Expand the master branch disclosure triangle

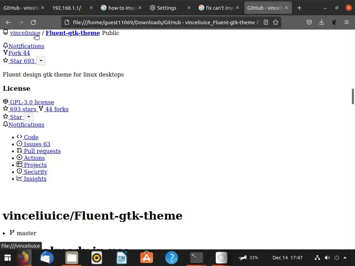pos(4,233)
